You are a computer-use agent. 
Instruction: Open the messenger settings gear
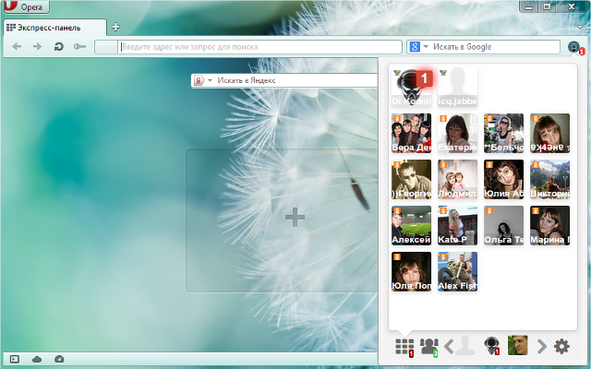[x=561, y=347]
